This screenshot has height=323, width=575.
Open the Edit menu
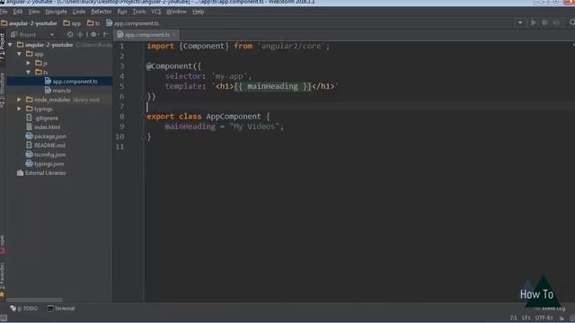pyautogui.click(x=18, y=12)
